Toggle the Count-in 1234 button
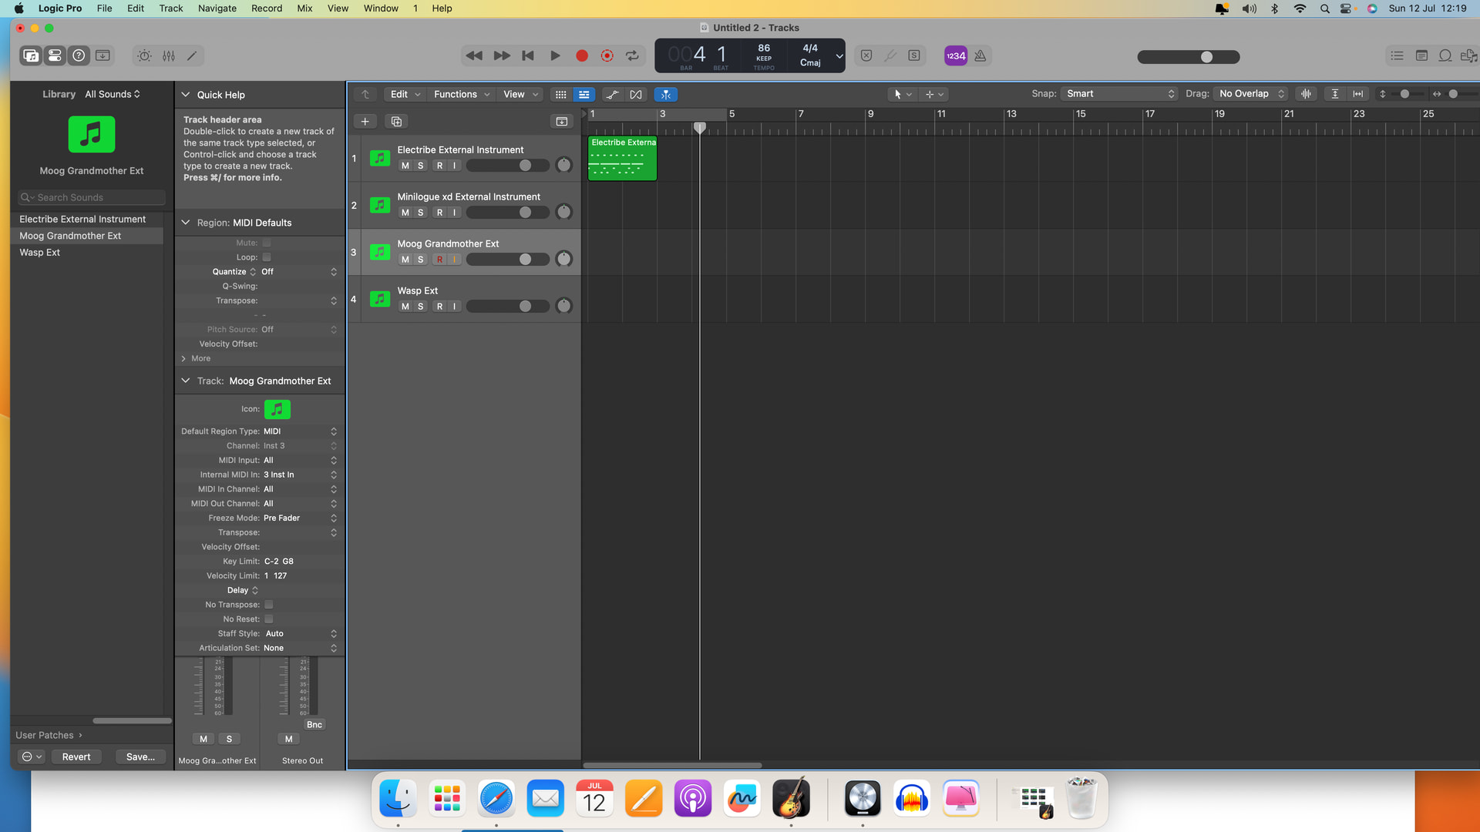1480x832 pixels. point(956,55)
